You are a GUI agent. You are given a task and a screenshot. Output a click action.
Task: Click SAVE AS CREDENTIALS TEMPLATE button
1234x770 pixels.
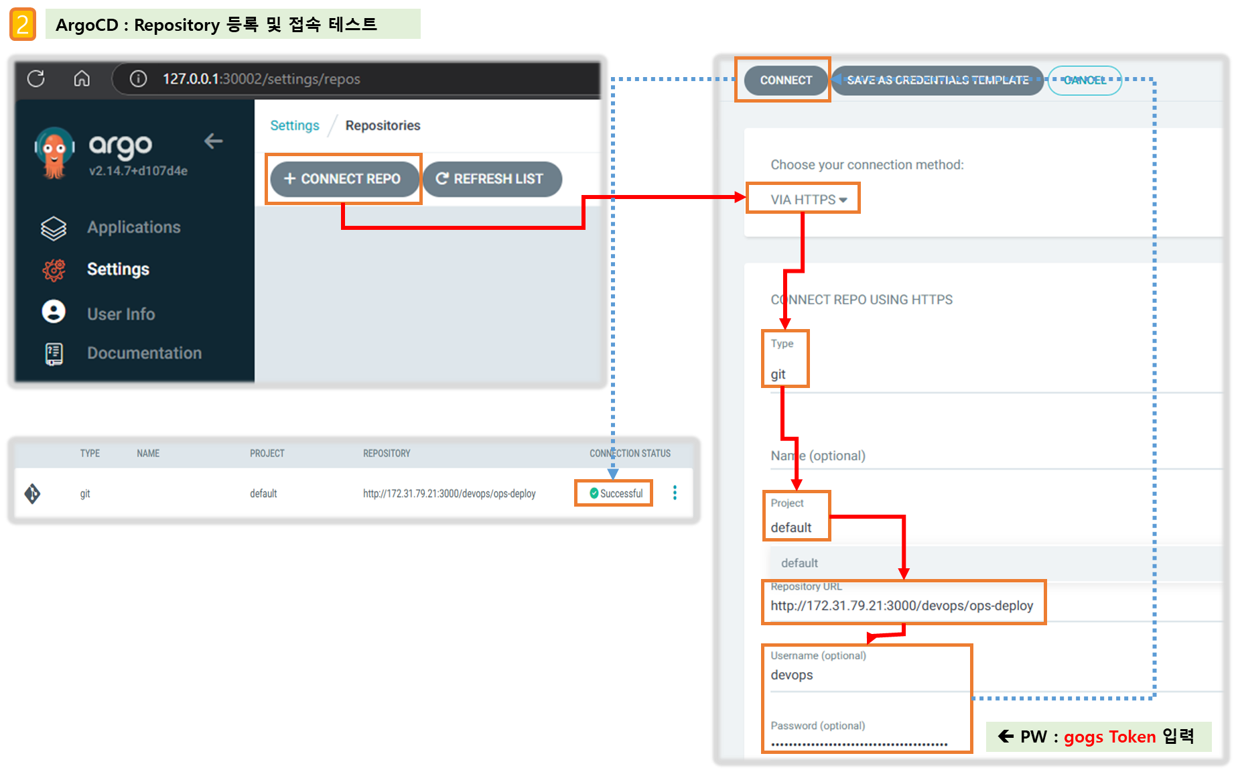937,80
